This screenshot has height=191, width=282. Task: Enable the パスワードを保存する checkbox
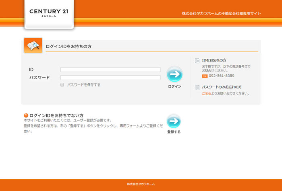(62, 85)
